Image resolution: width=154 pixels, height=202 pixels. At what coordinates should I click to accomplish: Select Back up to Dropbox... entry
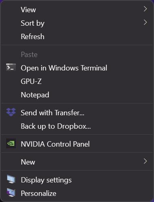tap(56, 126)
